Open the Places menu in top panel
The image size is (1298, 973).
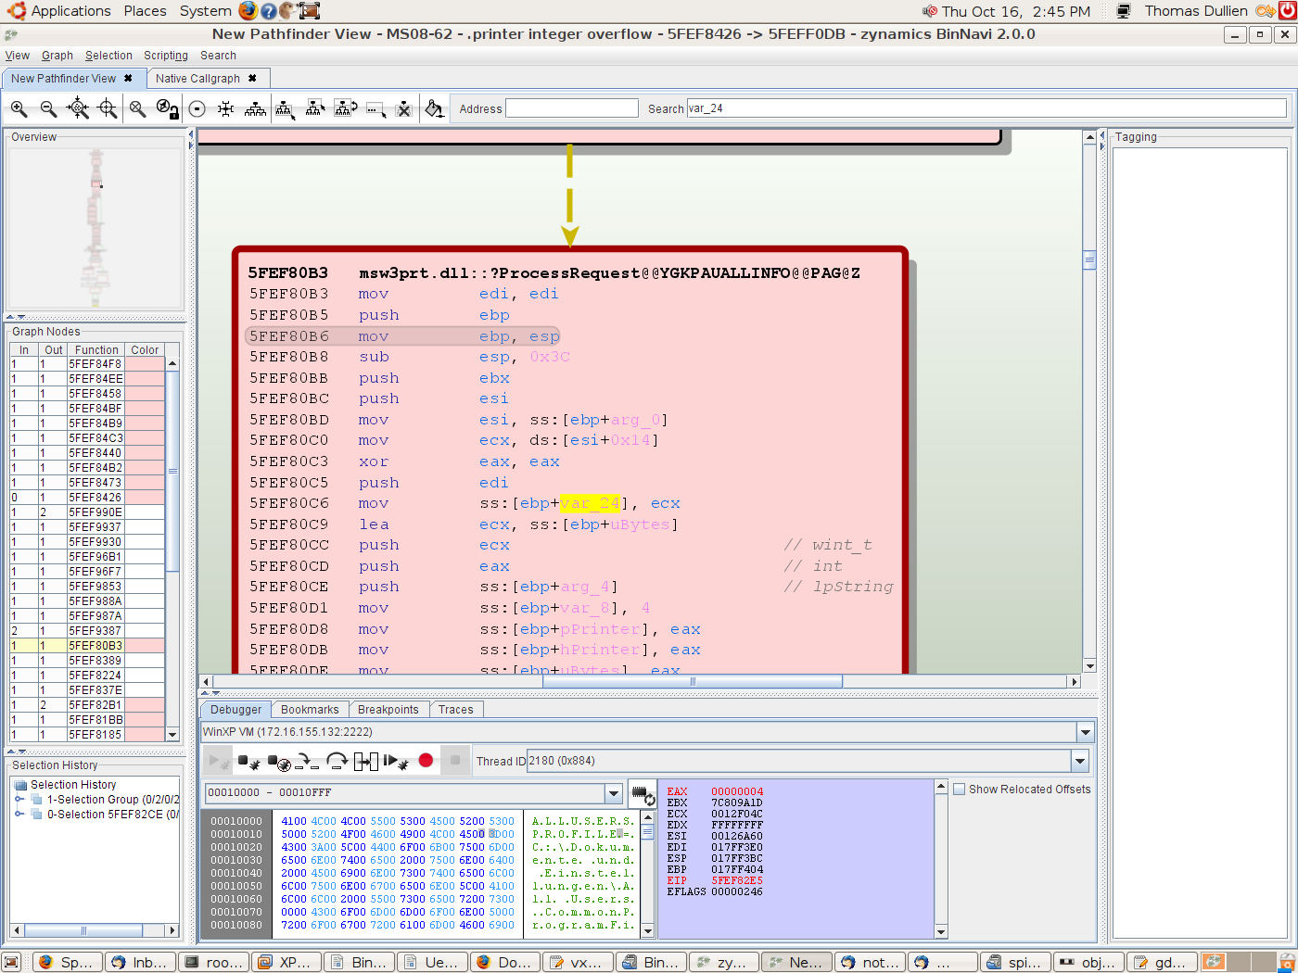145,11
